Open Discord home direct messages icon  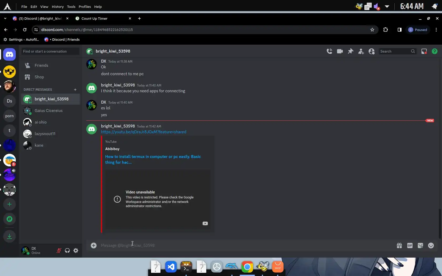(x=9, y=54)
